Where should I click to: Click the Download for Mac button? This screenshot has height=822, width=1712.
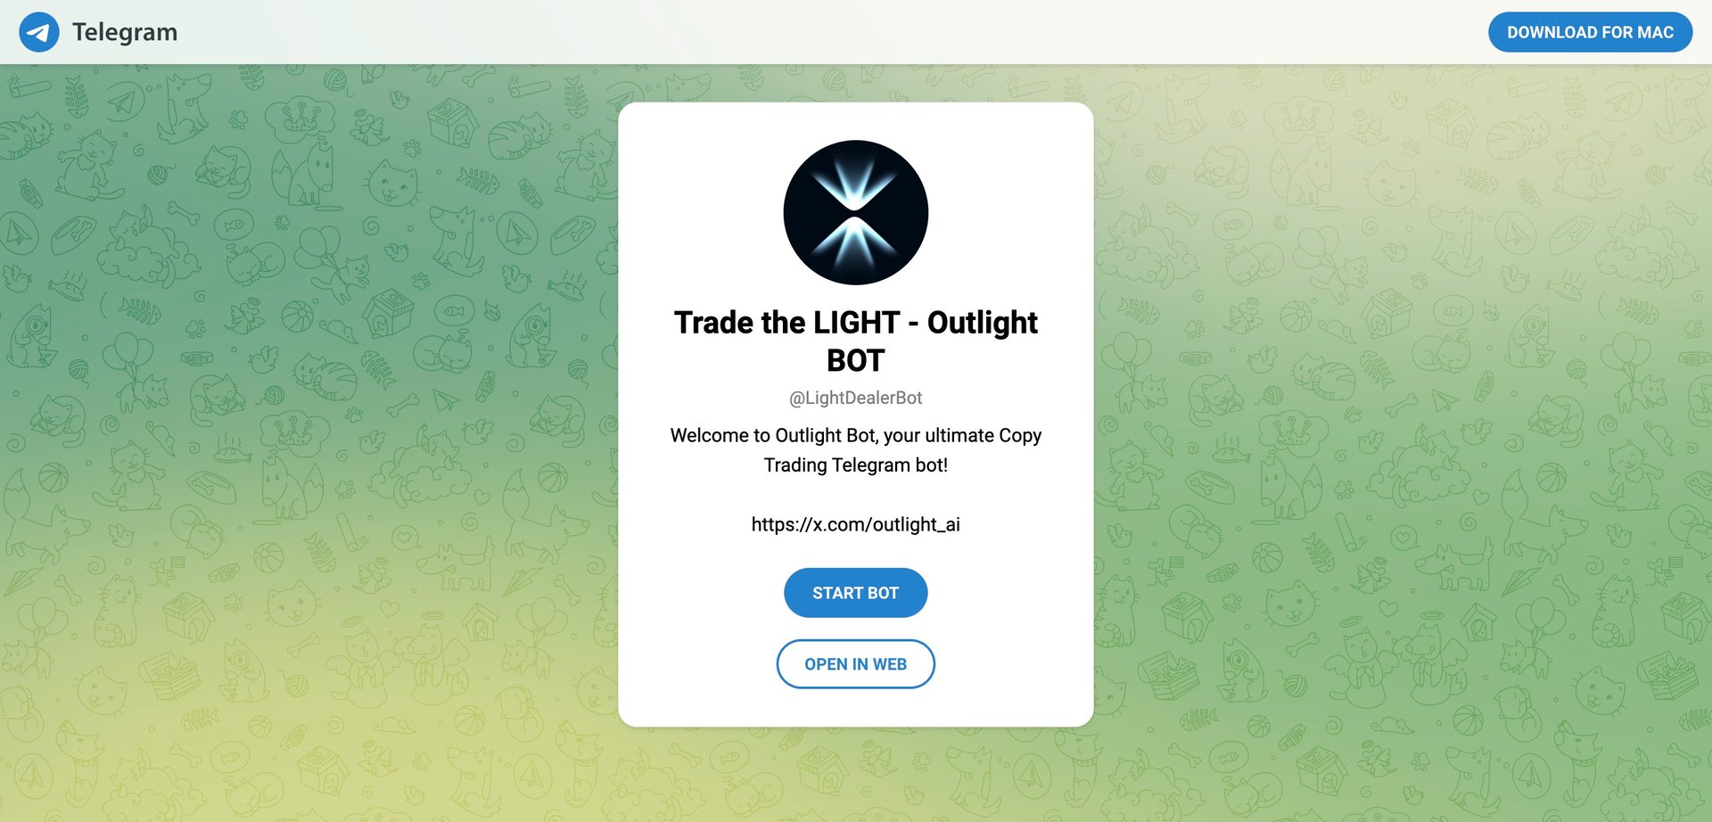(x=1590, y=32)
